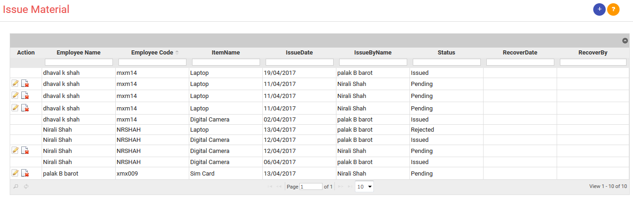Sort by the Employee Code column header
The image size is (633, 201).
click(152, 53)
